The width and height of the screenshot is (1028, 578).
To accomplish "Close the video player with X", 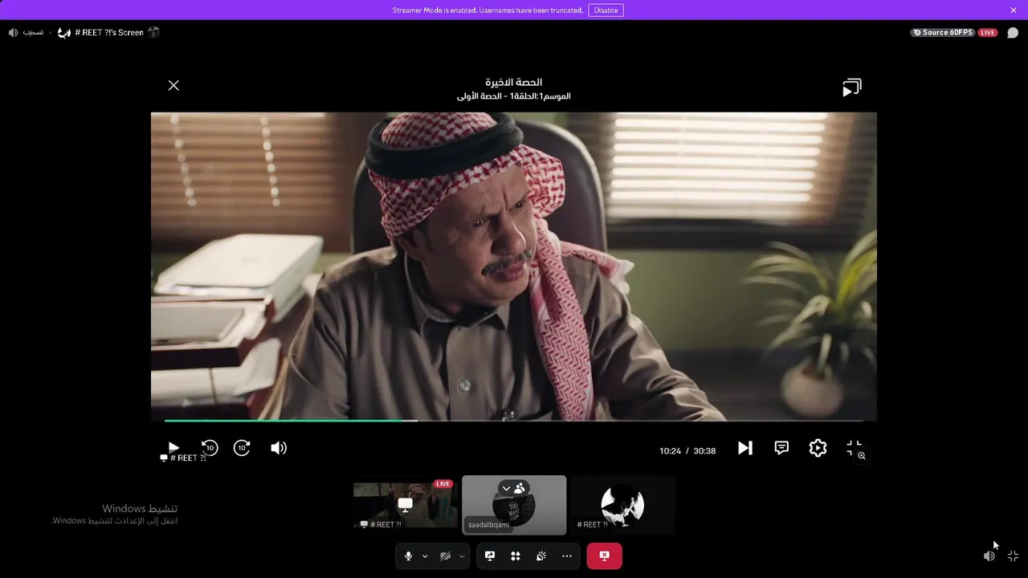I will tap(173, 85).
